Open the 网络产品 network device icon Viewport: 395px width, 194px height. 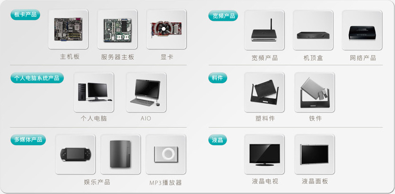[x=362, y=30]
